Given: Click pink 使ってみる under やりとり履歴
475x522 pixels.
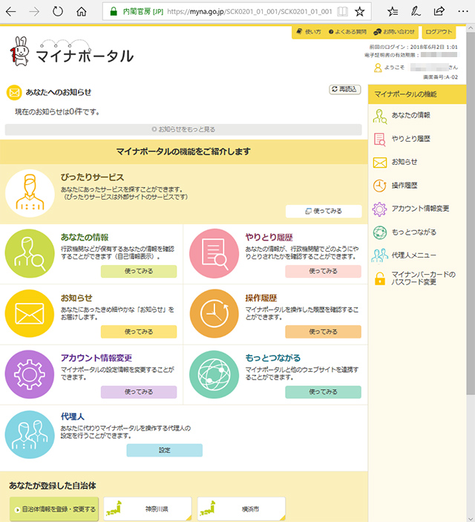Looking at the screenshot, I should pyautogui.click(x=323, y=271).
